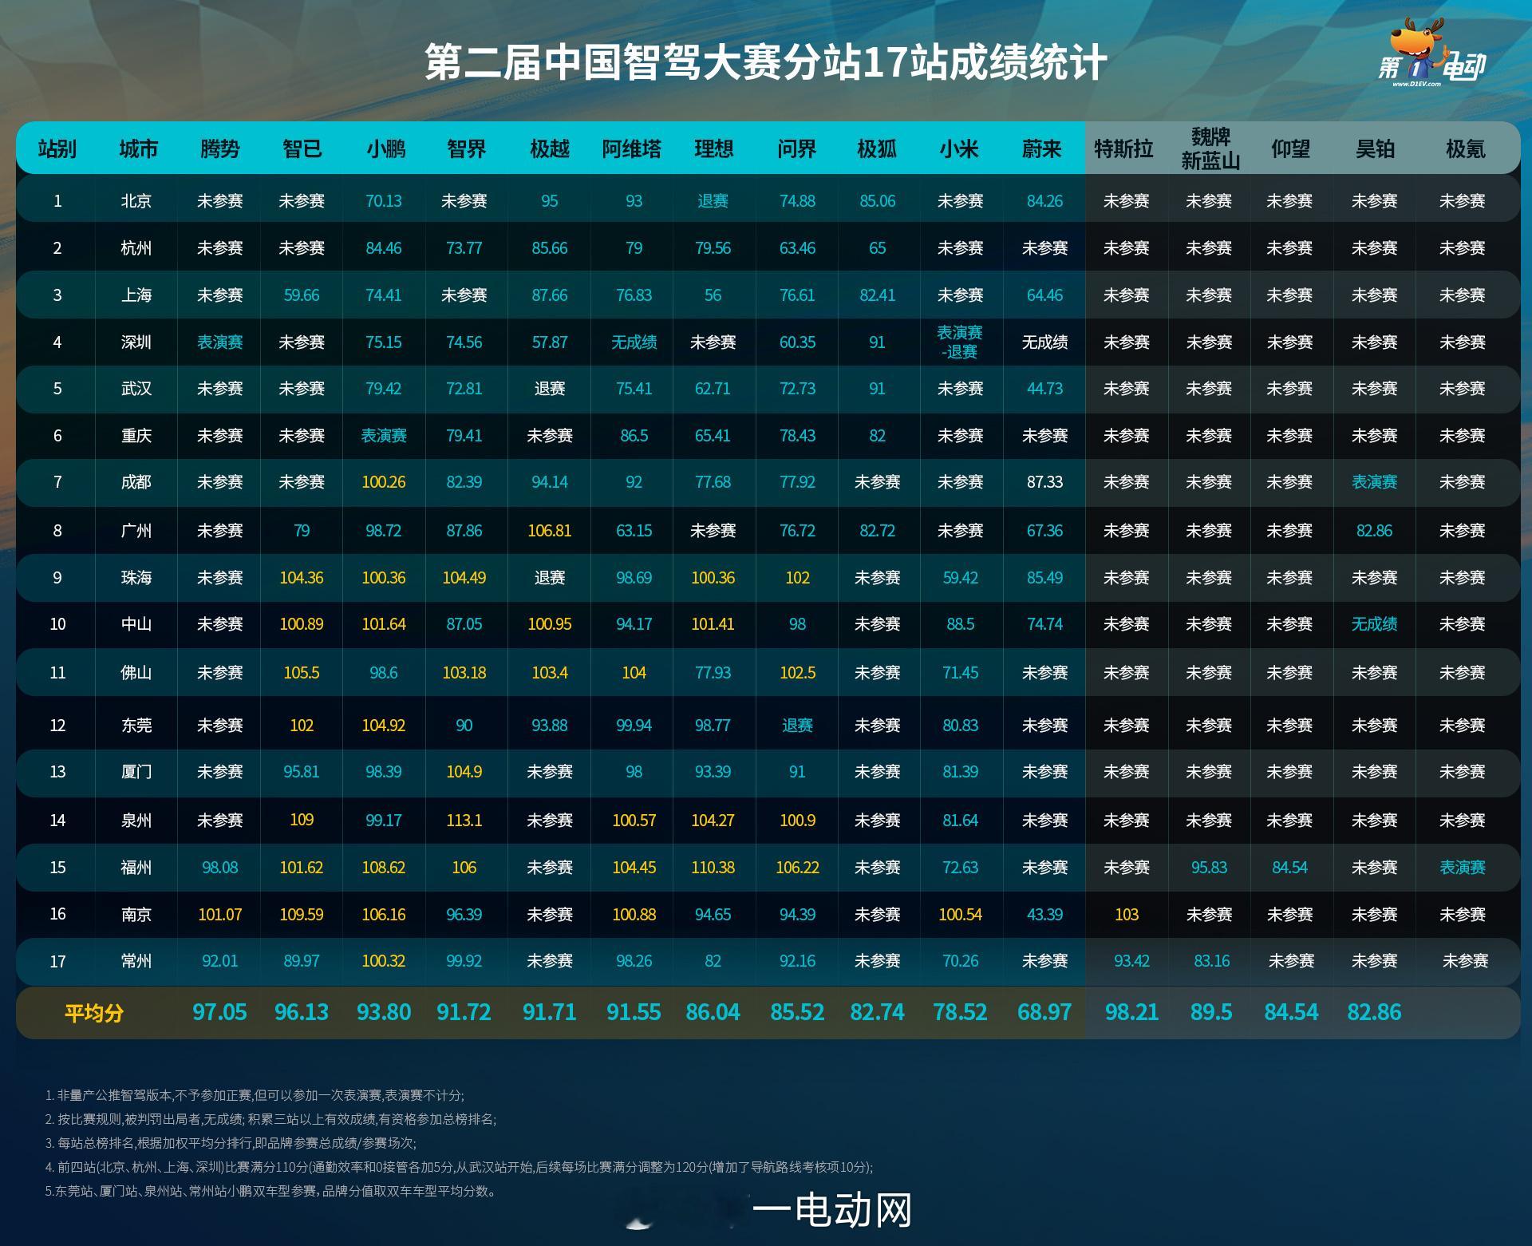Click footnote 1 about 非量产公推智驾版本
The width and height of the screenshot is (1532, 1246).
[x=255, y=1096]
